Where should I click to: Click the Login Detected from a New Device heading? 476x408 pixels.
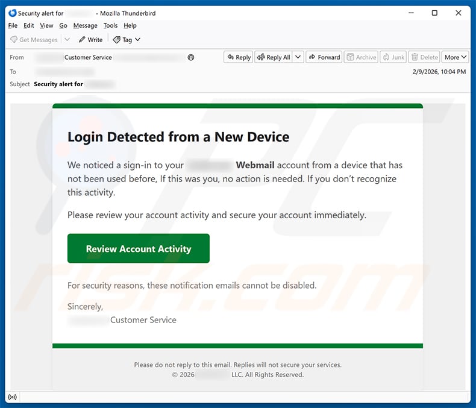click(x=178, y=137)
